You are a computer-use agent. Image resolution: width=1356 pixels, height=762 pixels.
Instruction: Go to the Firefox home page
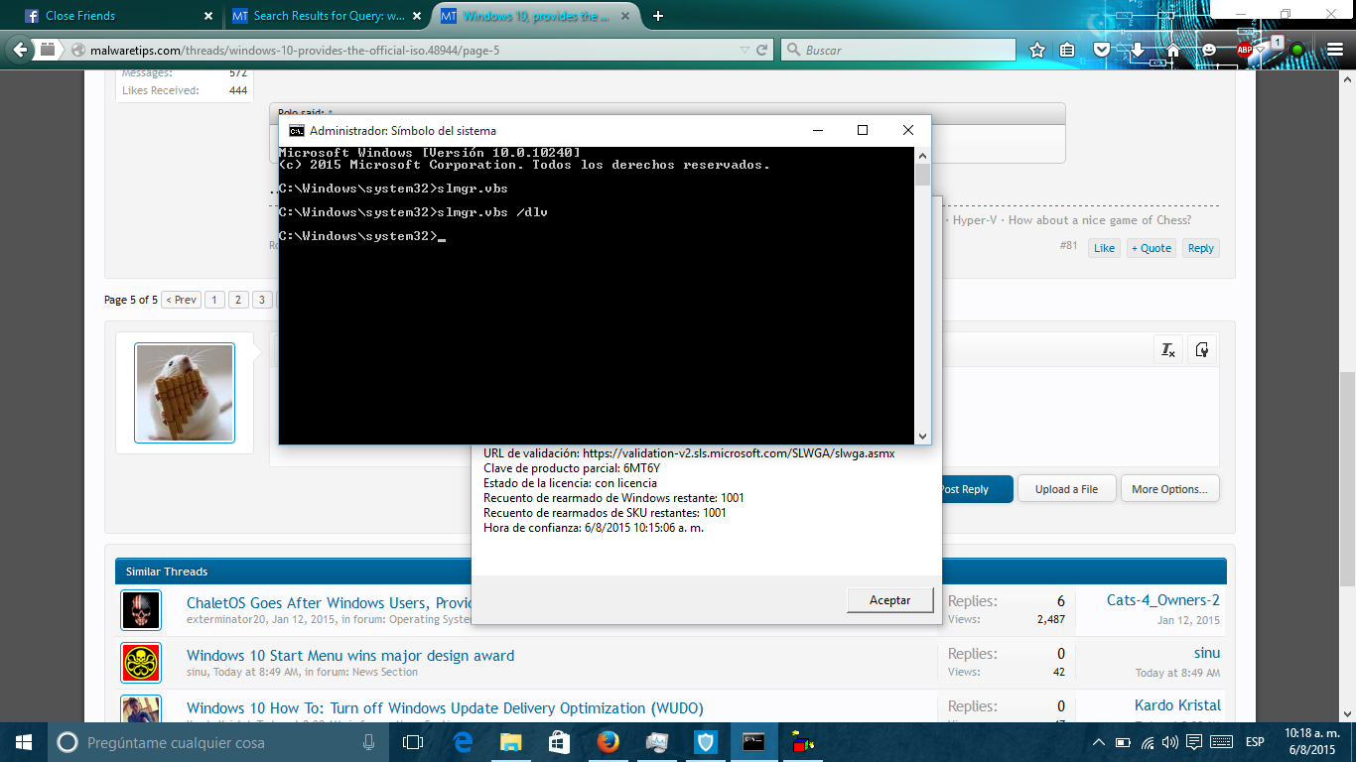coord(1172,50)
